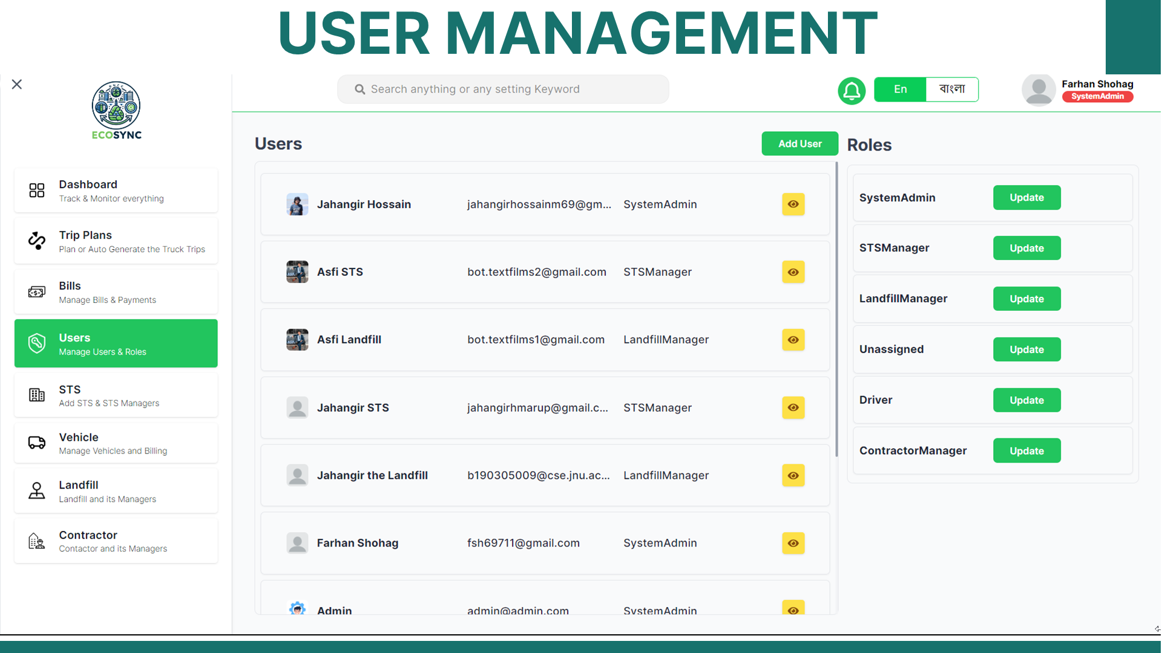The height and width of the screenshot is (653, 1162).
Task: View Jahangir Hossain with the eye icon
Action: (793, 204)
